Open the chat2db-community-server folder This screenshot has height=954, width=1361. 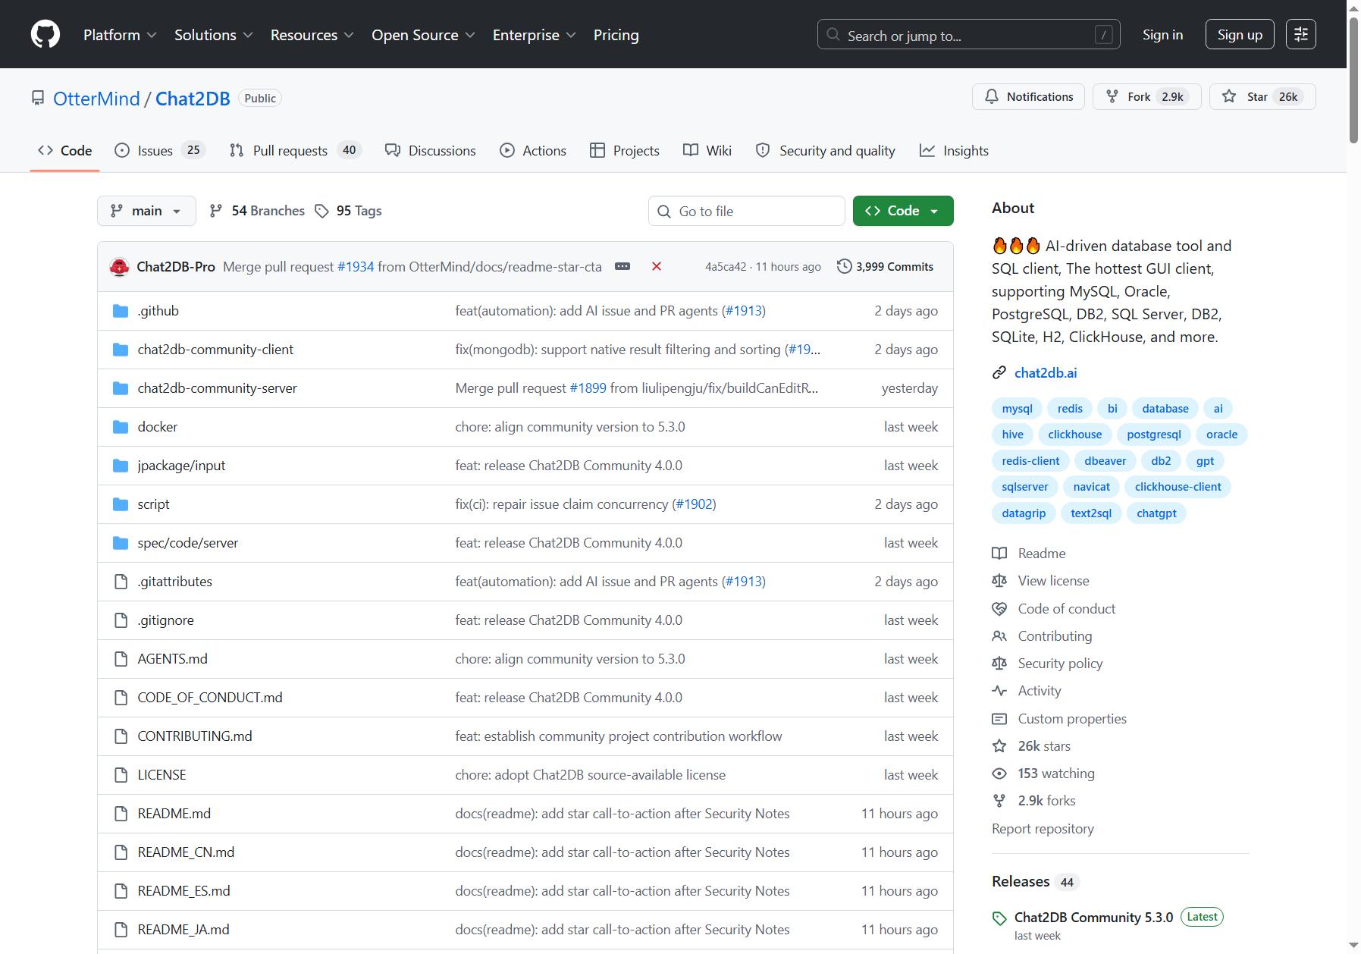(217, 388)
